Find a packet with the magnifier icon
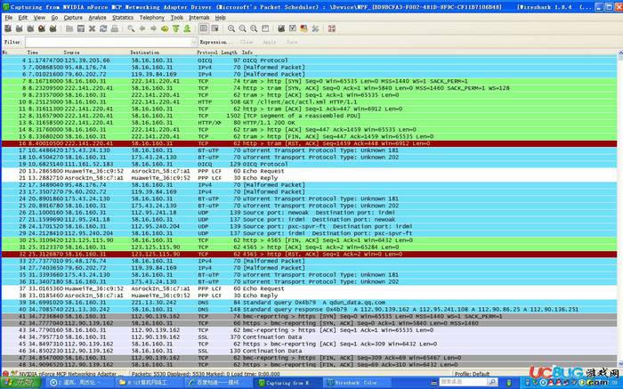The width and height of the screenshot is (623, 389). point(131,28)
